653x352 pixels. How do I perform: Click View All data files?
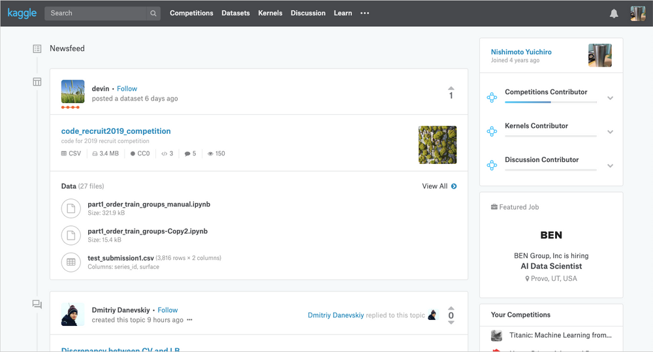point(434,186)
